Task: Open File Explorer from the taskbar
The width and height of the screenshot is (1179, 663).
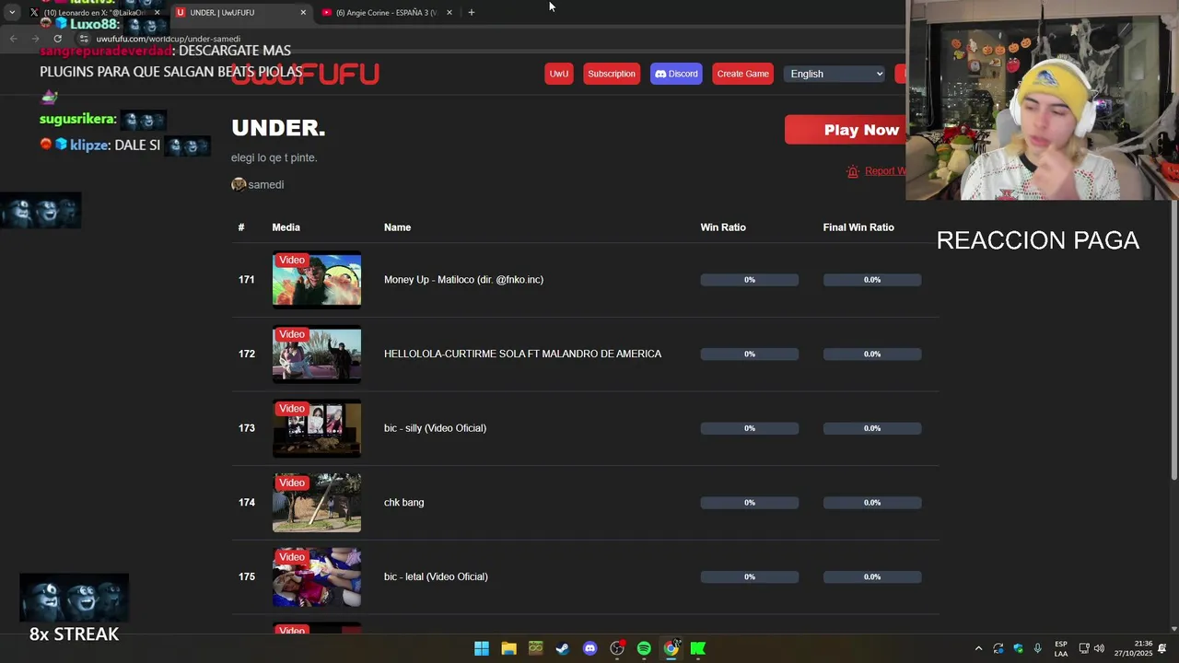Action: tap(508, 648)
